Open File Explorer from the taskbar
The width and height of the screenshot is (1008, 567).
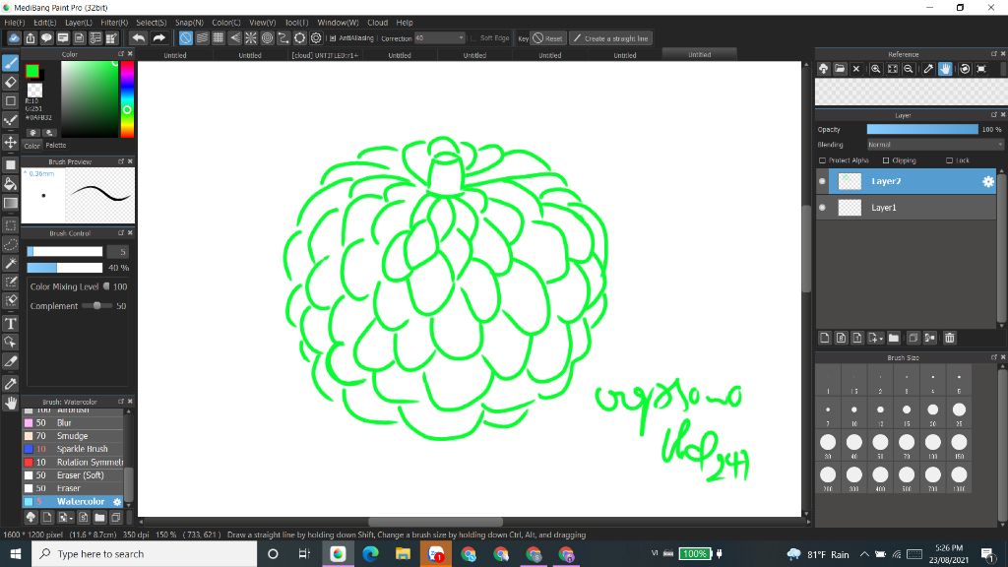pyautogui.click(x=403, y=553)
